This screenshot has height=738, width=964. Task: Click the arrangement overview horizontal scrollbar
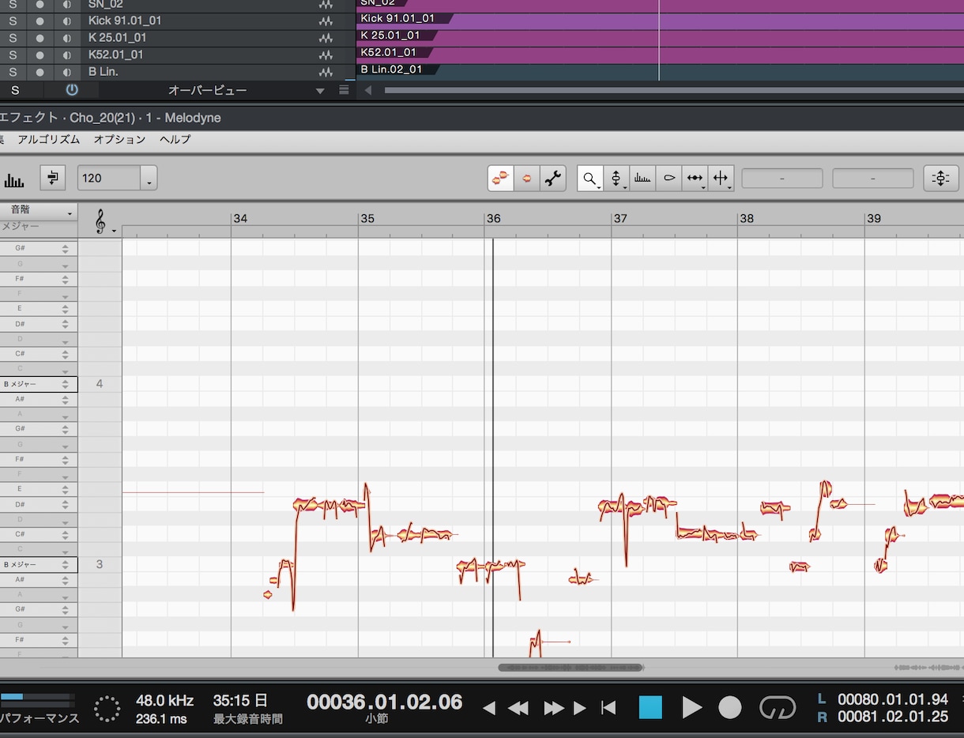click(x=674, y=90)
